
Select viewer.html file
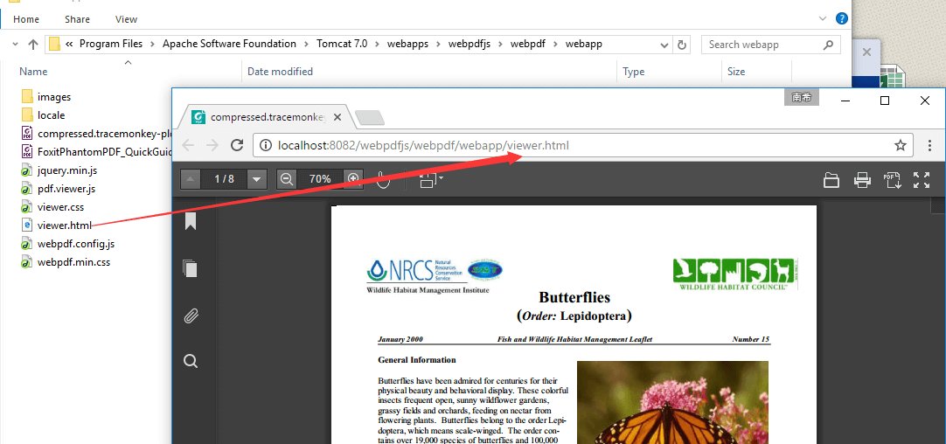tap(56, 225)
